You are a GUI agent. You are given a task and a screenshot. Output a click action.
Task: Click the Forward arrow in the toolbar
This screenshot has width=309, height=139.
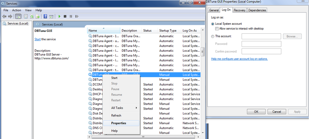click(10, 16)
